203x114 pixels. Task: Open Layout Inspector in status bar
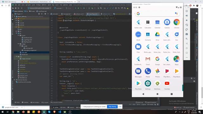point(151,102)
